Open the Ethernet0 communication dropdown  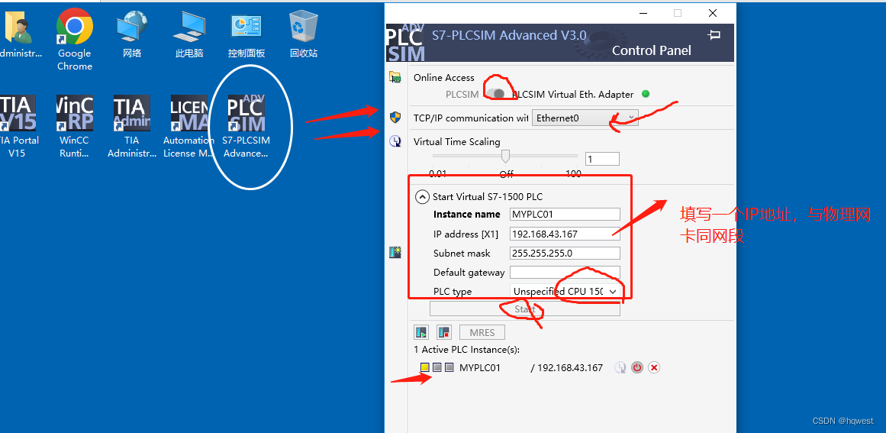click(585, 118)
